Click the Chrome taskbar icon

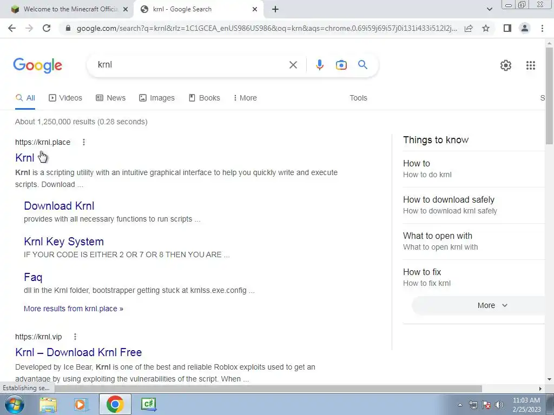tap(115, 404)
